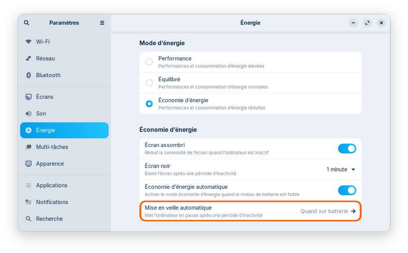Click the search magnifier icon in header
This screenshot has width=408, height=253.
coord(27,23)
